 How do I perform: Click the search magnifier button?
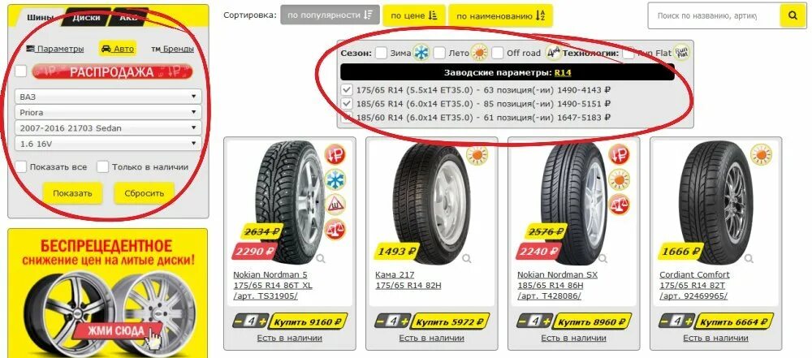click(793, 16)
